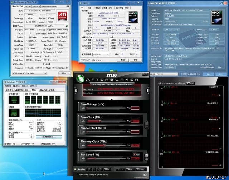Click the Resource Monitor button in Task Manager

coord(49,137)
